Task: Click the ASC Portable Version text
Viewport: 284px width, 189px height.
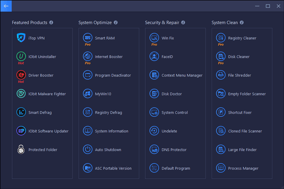Action: (113, 168)
